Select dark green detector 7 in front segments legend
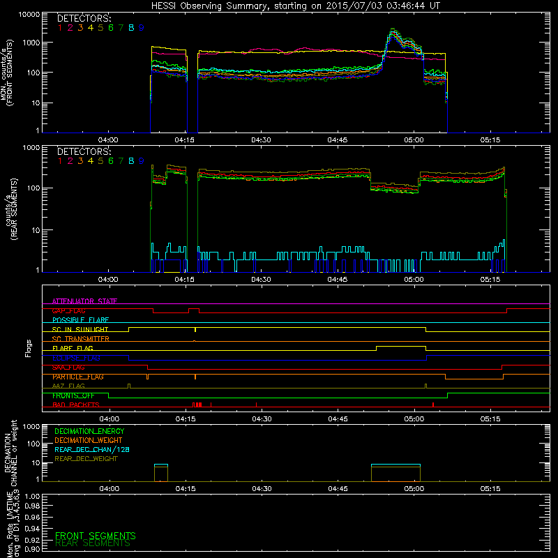This screenshot has height=558, width=558. tap(121, 28)
